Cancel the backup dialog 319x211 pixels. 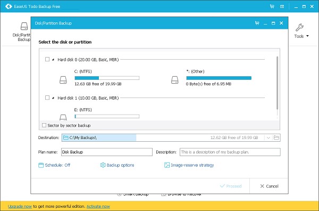pos(269,186)
